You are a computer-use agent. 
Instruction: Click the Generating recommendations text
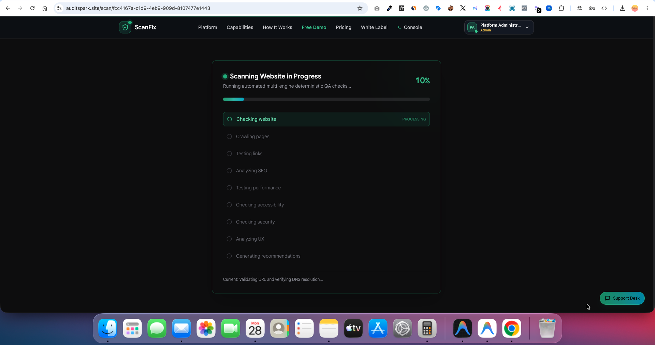[268, 256]
